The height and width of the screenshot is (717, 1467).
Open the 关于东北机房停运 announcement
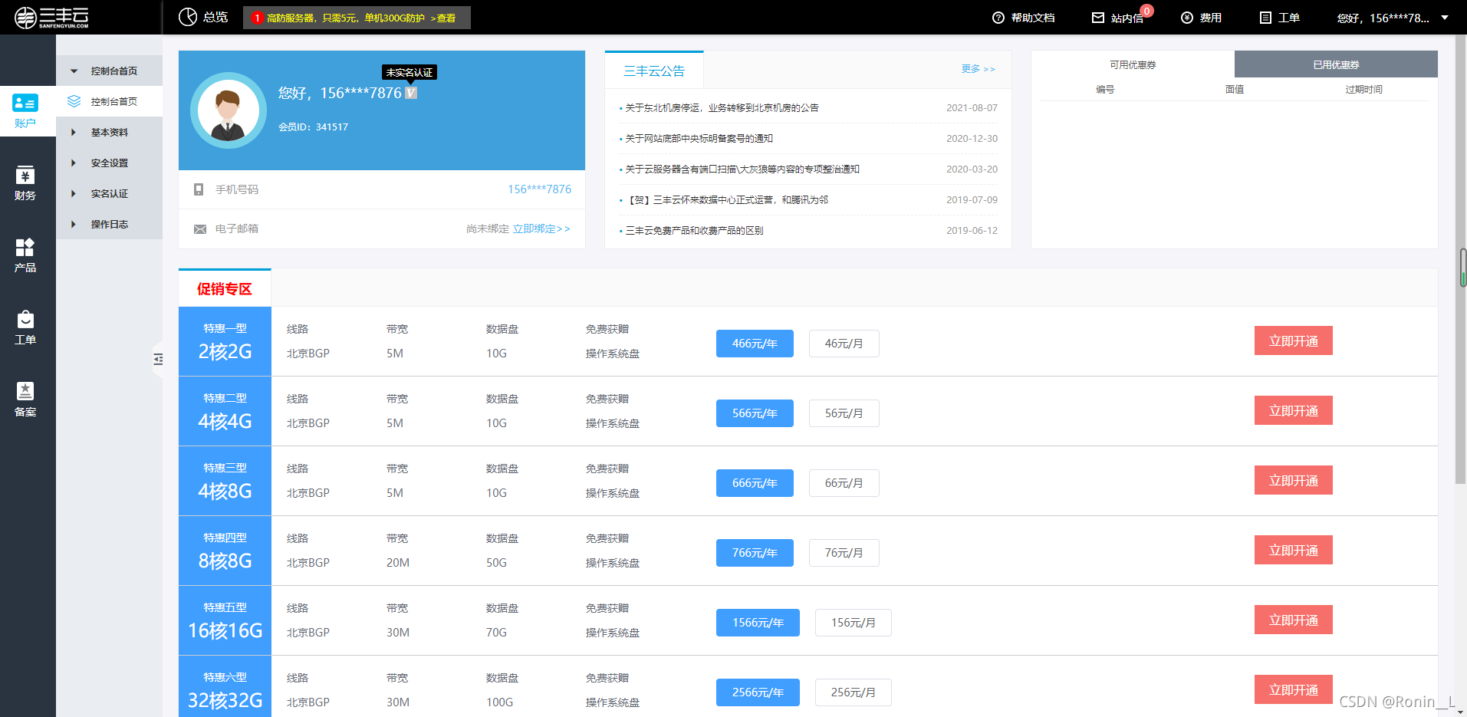(x=722, y=108)
